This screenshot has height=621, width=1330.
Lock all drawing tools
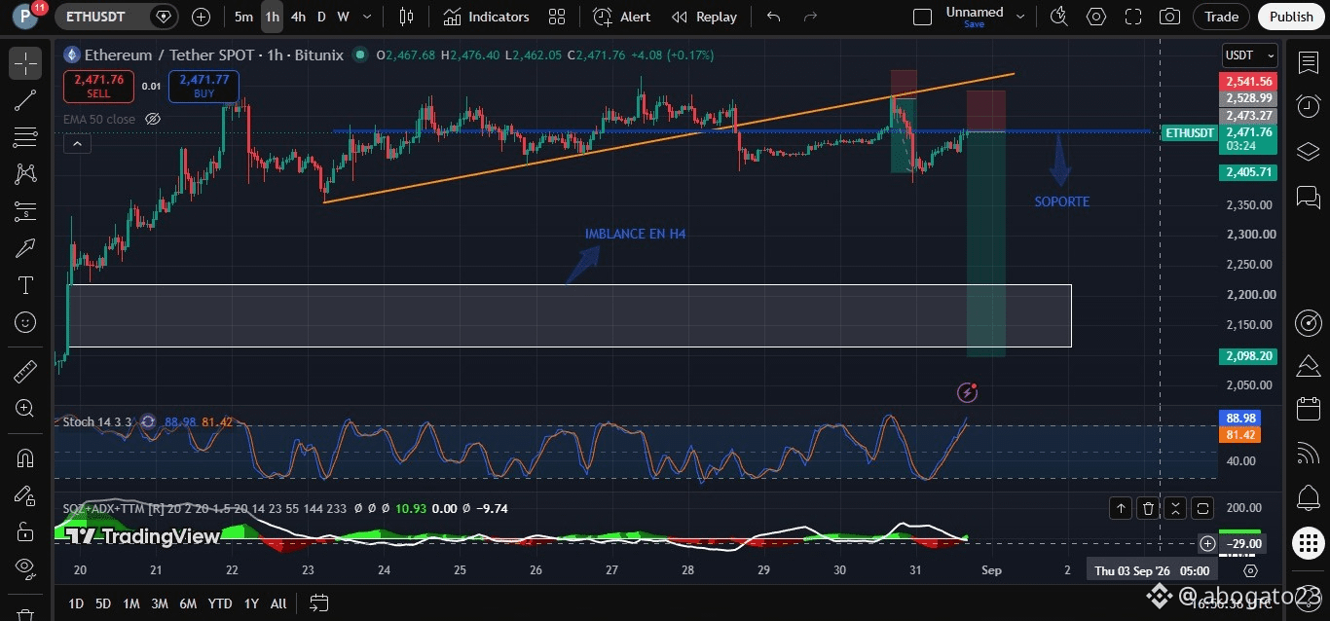[x=25, y=532]
